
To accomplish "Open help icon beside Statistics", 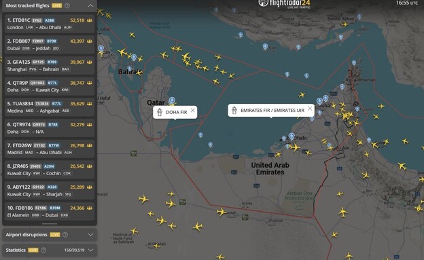I will pos(43,250).
